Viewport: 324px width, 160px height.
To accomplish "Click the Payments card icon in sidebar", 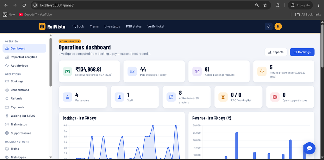I will click(7, 107).
